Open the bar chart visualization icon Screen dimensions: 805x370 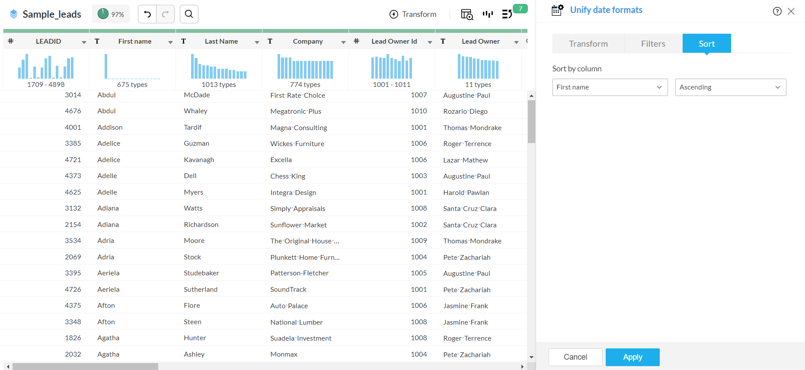pos(488,14)
